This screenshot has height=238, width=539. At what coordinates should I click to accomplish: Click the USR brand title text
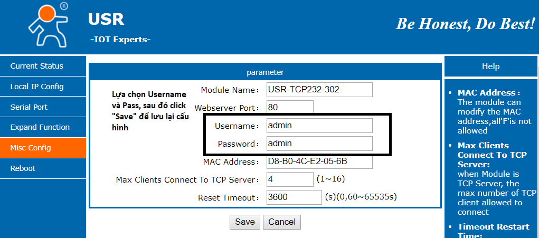tap(106, 19)
